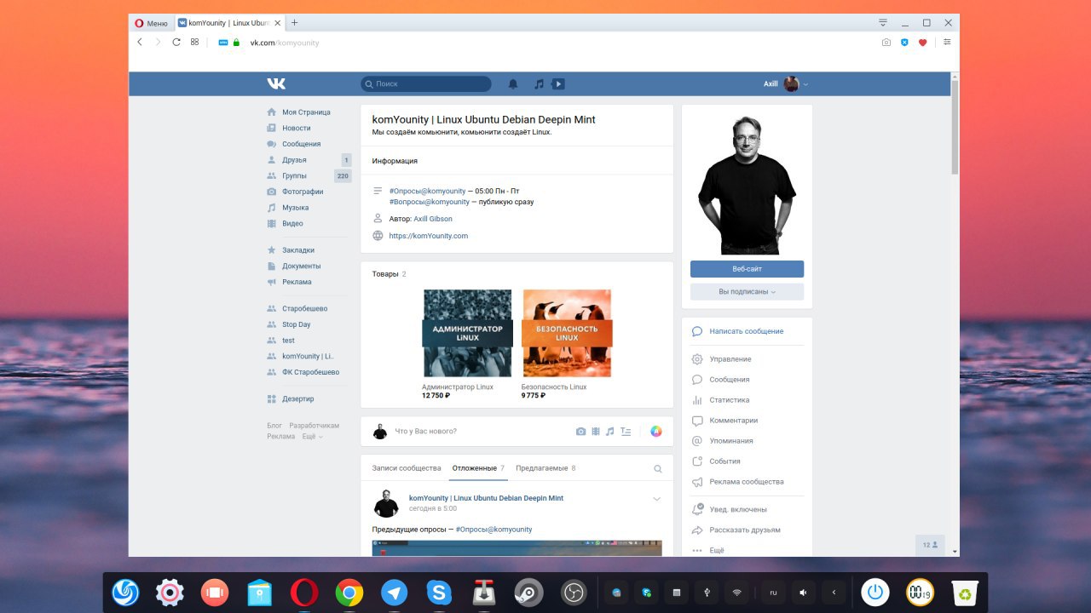Expand 'Ещё' in left footer links
Image resolution: width=1091 pixels, height=613 pixels.
point(311,437)
